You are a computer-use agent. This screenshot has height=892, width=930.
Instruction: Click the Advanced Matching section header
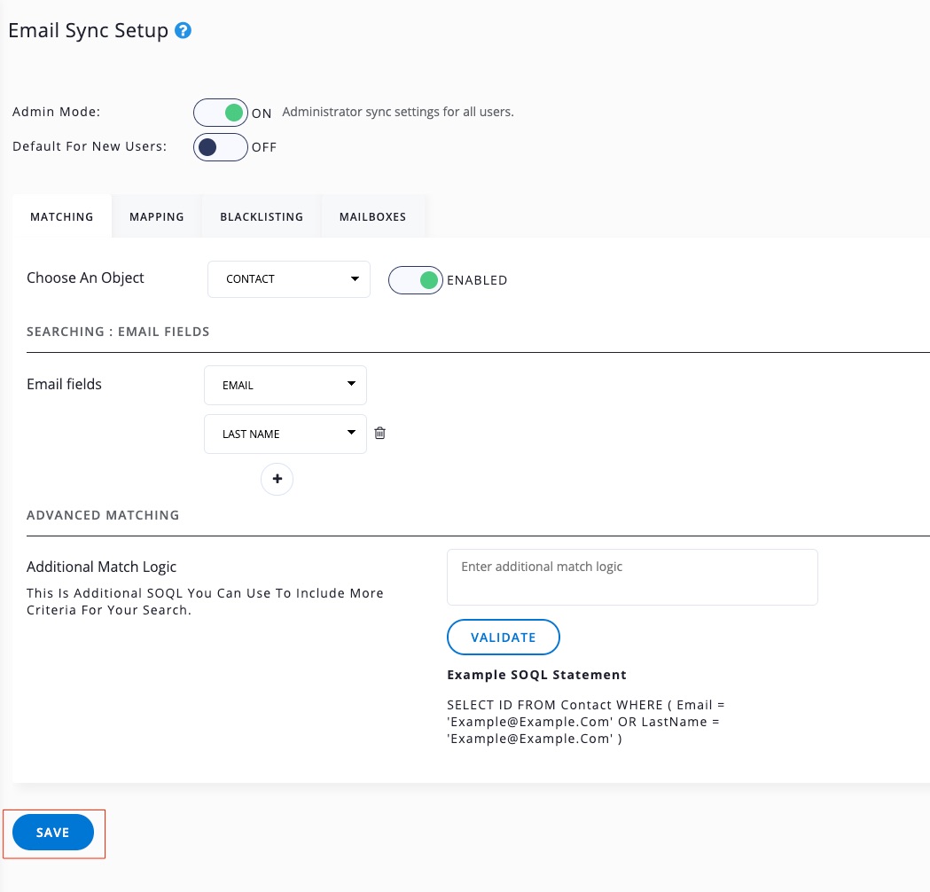103,515
